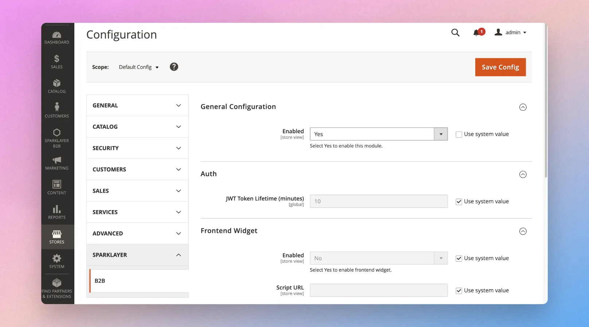Click the scope help question mark icon
Image resolution: width=589 pixels, height=327 pixels.
[174, 67]
